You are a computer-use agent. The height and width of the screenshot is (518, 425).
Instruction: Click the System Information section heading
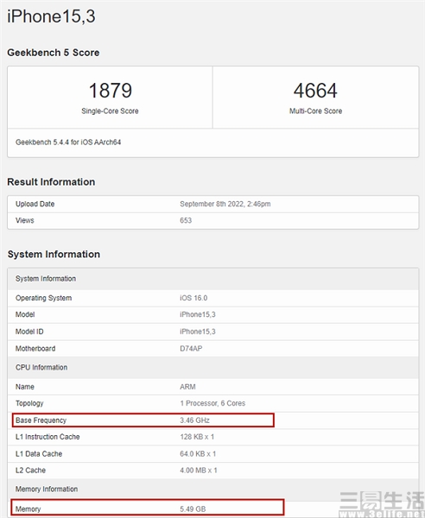coord(54,255)
